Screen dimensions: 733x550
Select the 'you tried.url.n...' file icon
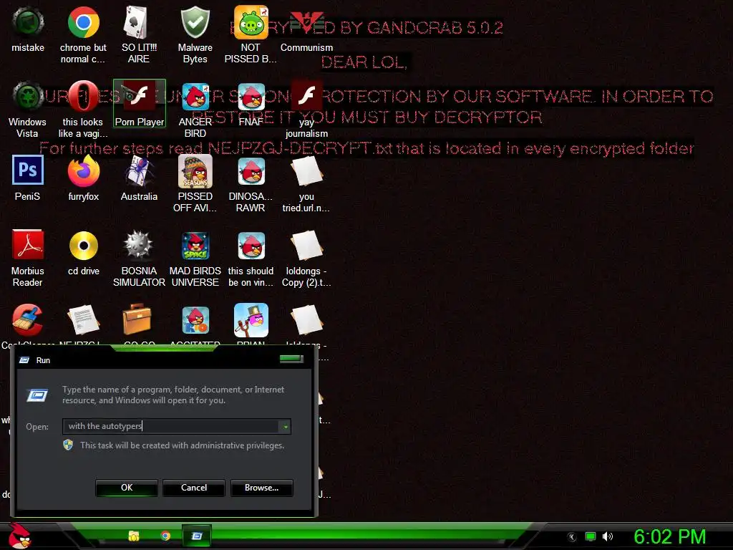coord(306,184)
